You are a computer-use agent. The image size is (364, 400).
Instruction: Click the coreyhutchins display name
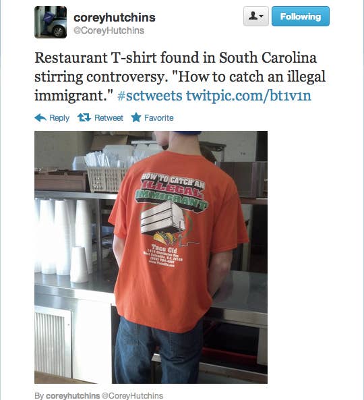(x=115, y=18)
